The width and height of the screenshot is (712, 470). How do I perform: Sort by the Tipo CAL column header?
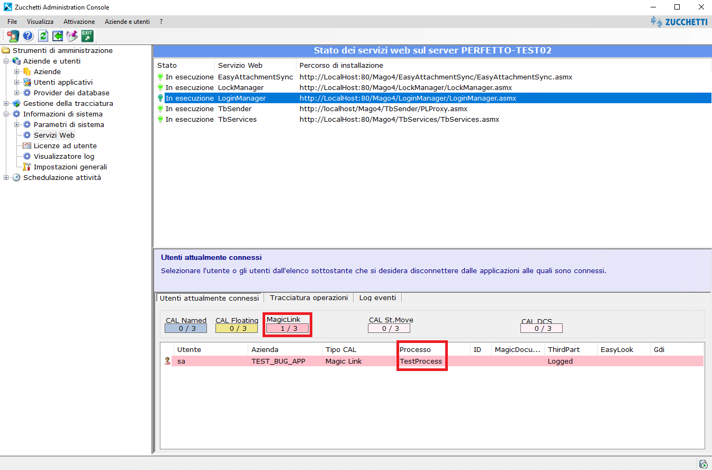359,349
